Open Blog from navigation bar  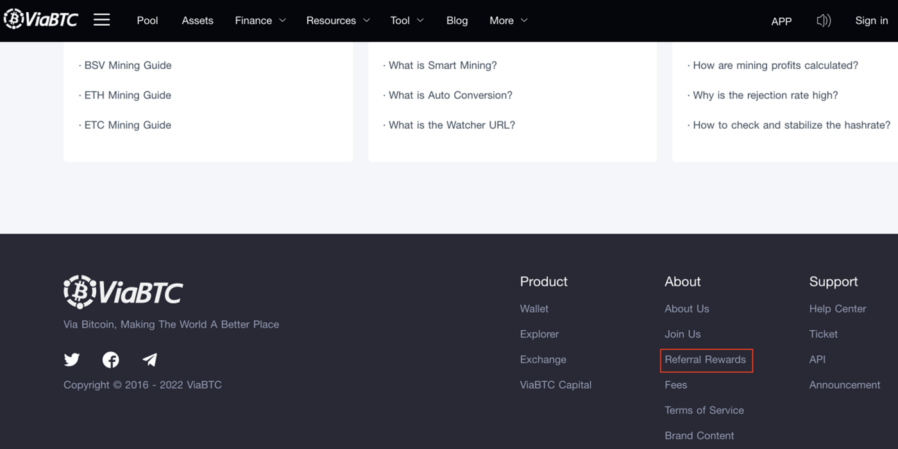point(457,20)
